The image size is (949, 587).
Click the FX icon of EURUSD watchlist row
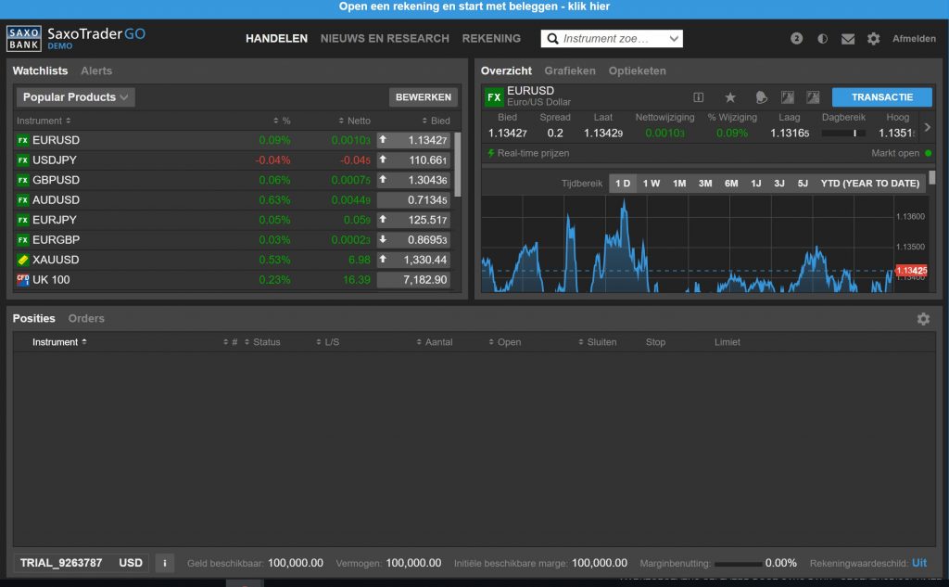point(23,140)
